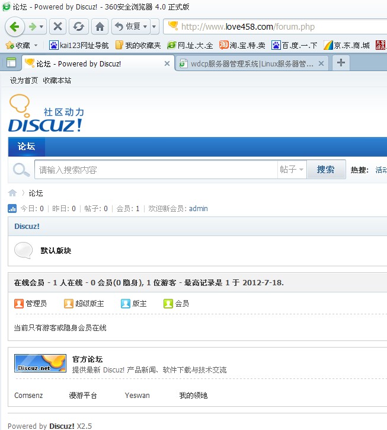Focus the 请输入搜索内容 search box
This screenshot has height=430, width=387.
point(156,170)
